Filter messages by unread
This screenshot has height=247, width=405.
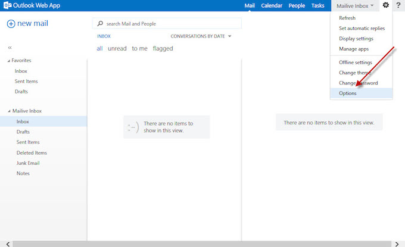(117, 49)
